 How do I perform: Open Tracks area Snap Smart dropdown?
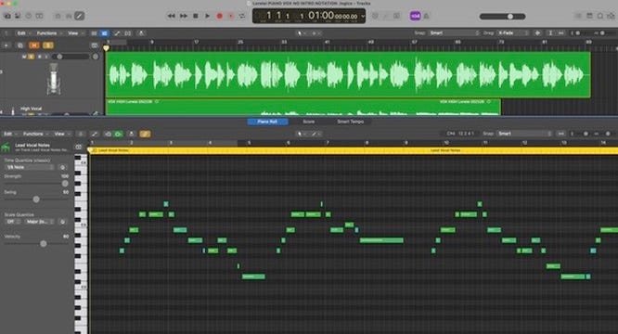(454, 33)
